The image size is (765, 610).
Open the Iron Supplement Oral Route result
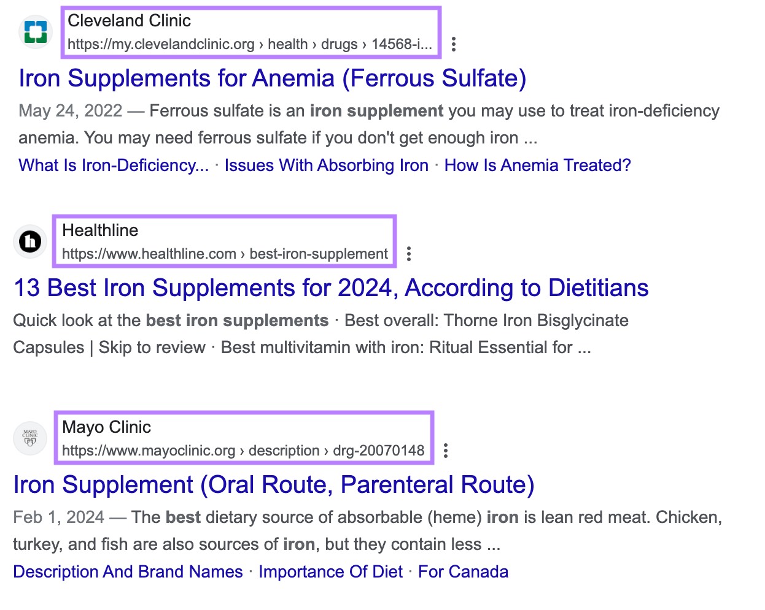[274, 485]
